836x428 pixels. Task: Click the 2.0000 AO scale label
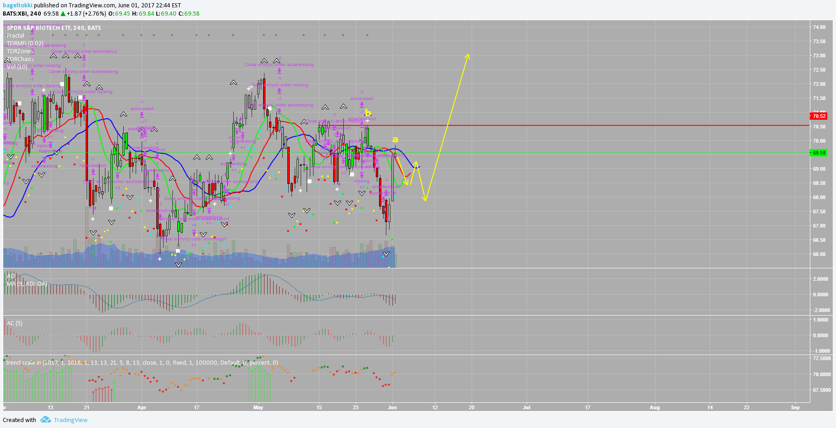pos(820,279)
